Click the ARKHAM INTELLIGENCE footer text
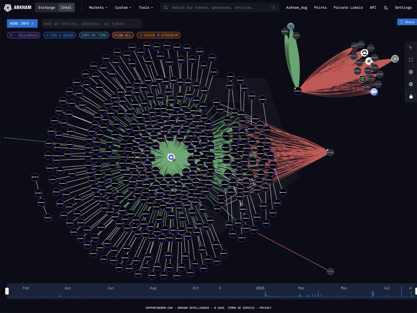 193,308
